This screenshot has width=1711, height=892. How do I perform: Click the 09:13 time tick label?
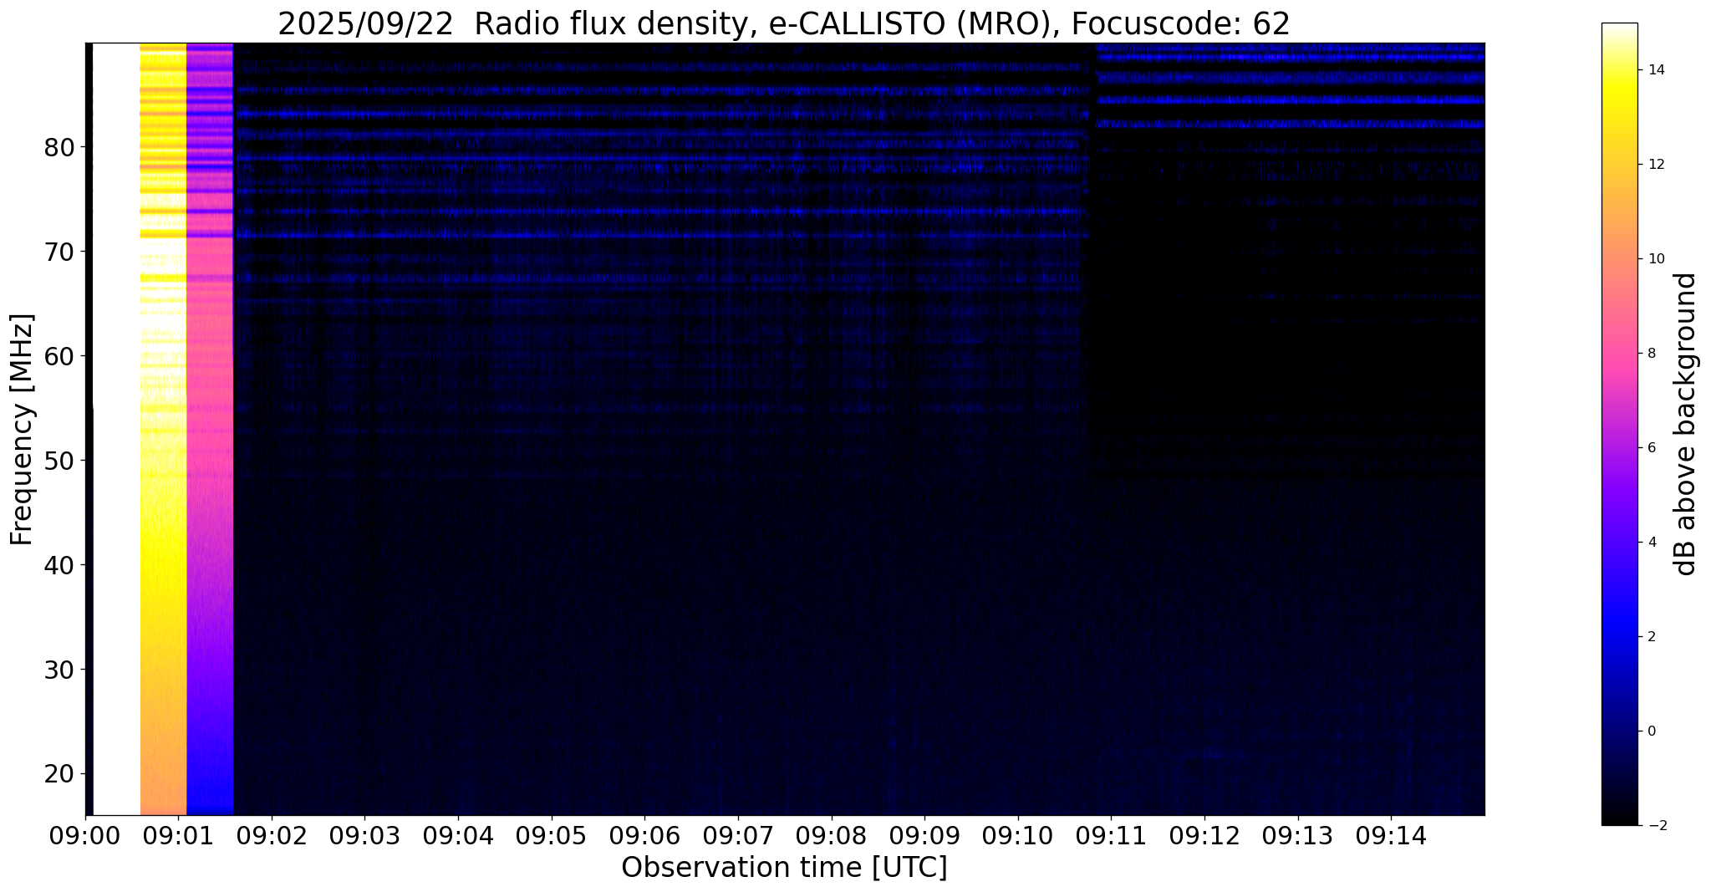tap(1298, 835)
